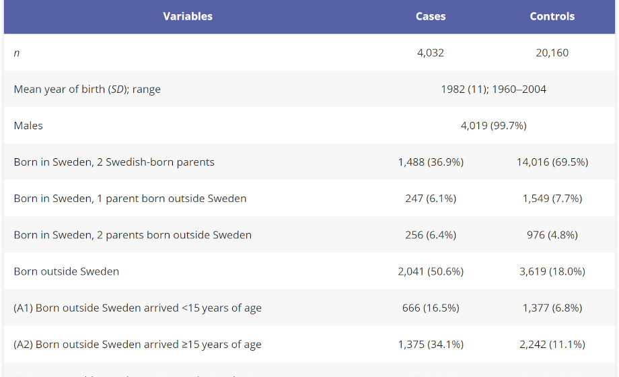Image resolution: width=619 pixels, height=377 pixels.
Task: Select the (A1) arrived <15 years row label
Action: (x=137, y=308)
